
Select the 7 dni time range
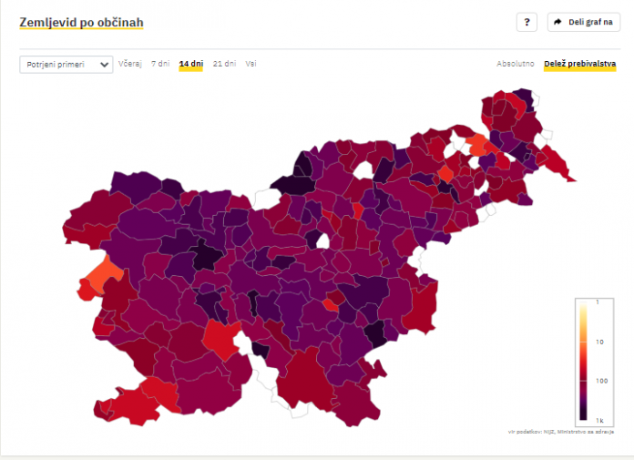[x=160, y=64]
